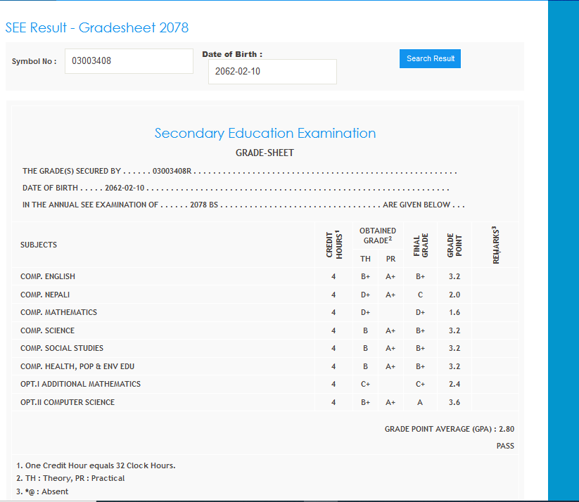579x502 pixels.
Task: Click the COMP. SOCIAL STUDIES subject name
Action: pos(62,348)
